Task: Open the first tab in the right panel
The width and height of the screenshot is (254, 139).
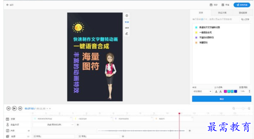Action: [201, 13]
